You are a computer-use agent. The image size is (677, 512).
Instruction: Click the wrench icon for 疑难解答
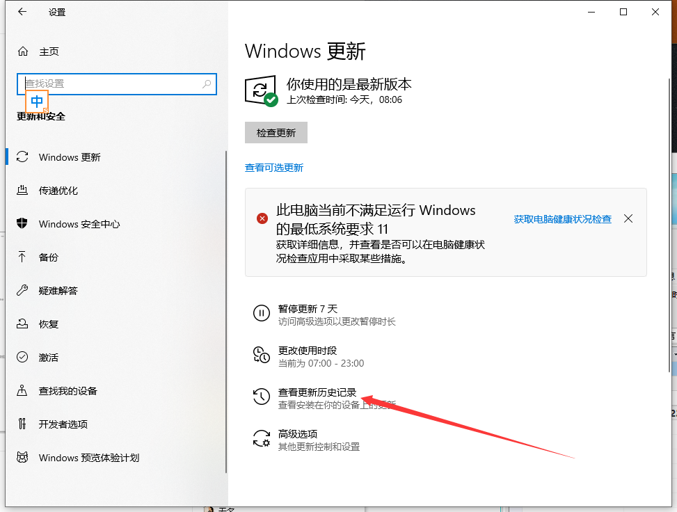(x=22, y=290)
